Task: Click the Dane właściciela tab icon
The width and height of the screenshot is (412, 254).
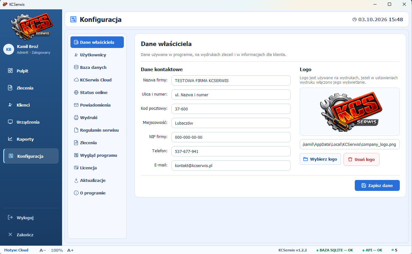Action: pyautogui.click(x=76, y=42)
